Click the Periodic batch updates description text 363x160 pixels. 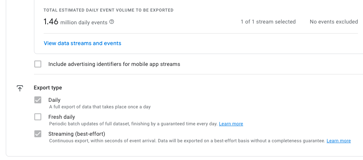point(133,124)
